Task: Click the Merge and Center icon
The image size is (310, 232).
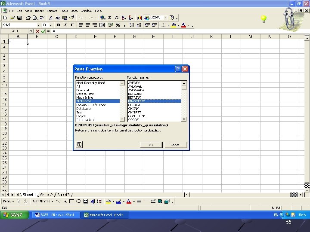Action: click(102, 25)
